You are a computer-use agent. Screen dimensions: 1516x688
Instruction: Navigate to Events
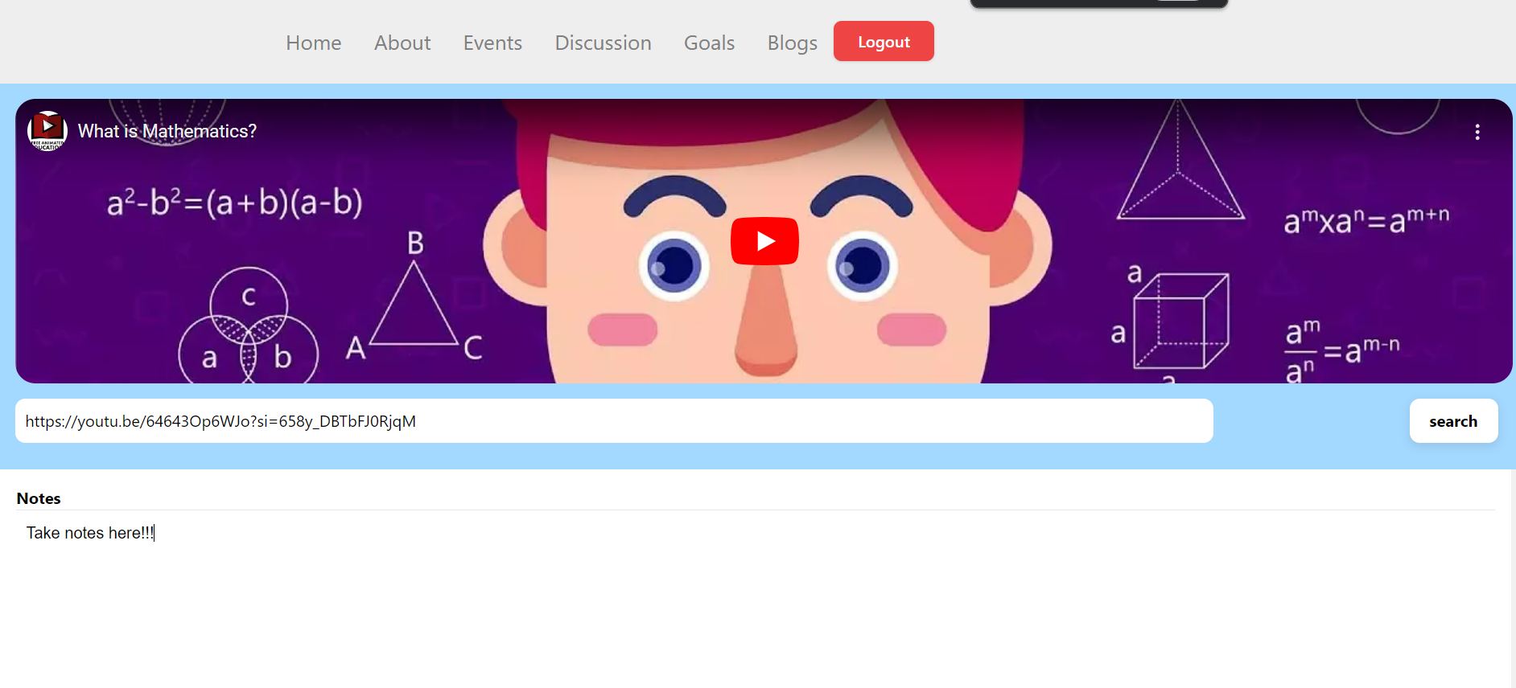tap(492, 43)
